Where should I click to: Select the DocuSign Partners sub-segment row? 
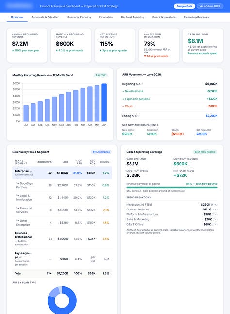pyautogui.click(x=62, y=185)
